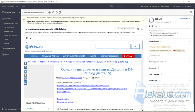Click the download export icon above the editor
195x112 pixels.
[x=142, y=29]
